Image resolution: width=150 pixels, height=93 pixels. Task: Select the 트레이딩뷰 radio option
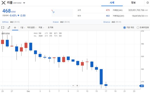[x=143, y=27]
